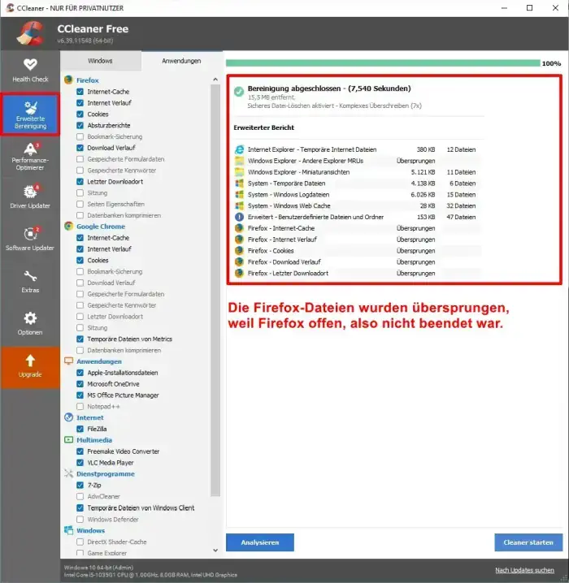Image resolution: width=569 pixels, height=583 pixels.
Task: Click Nach Updates suchen link
Action: click(524, 570)
